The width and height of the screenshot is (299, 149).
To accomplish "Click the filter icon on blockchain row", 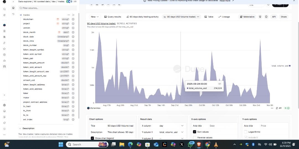I will point(58,19).
